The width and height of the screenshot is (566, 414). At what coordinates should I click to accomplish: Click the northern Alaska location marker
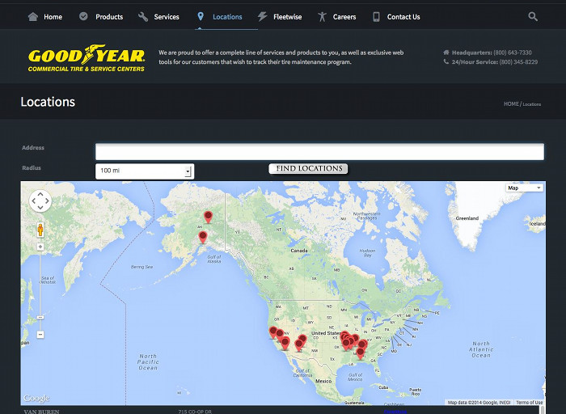click(208, 216)
